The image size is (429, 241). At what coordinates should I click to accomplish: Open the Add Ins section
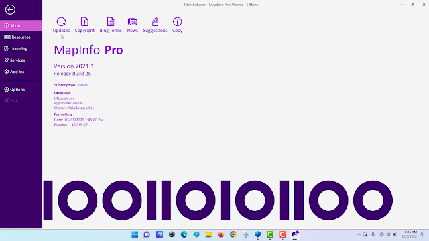click(21, 72)
